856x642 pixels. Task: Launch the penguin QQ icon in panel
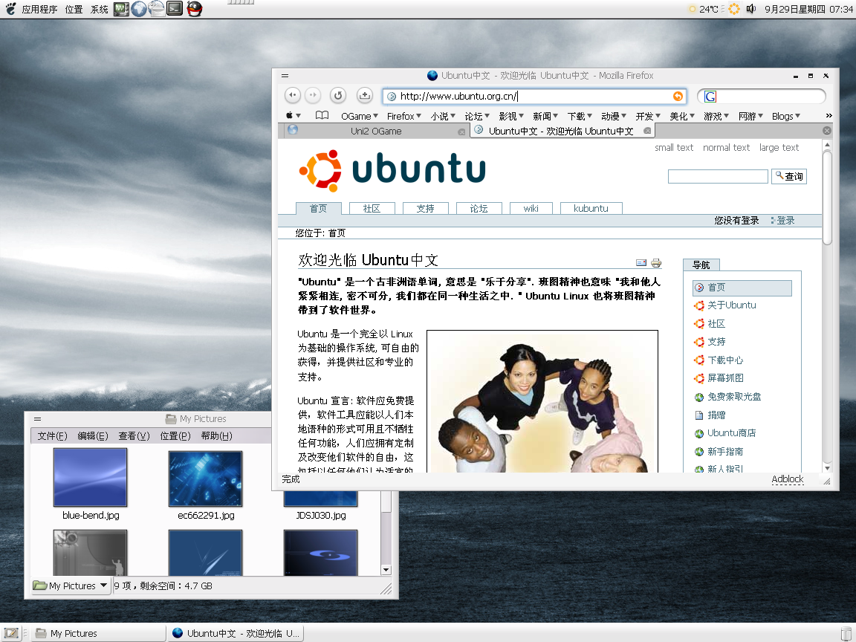[195, 9]
